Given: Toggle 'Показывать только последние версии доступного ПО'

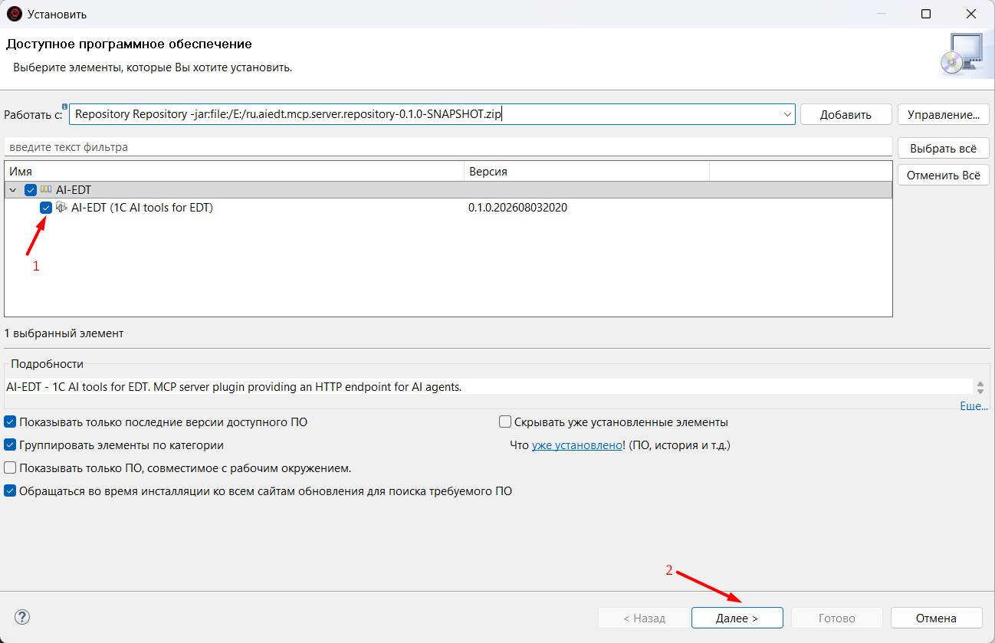Looking at the screenshot, I should [10, 422].
